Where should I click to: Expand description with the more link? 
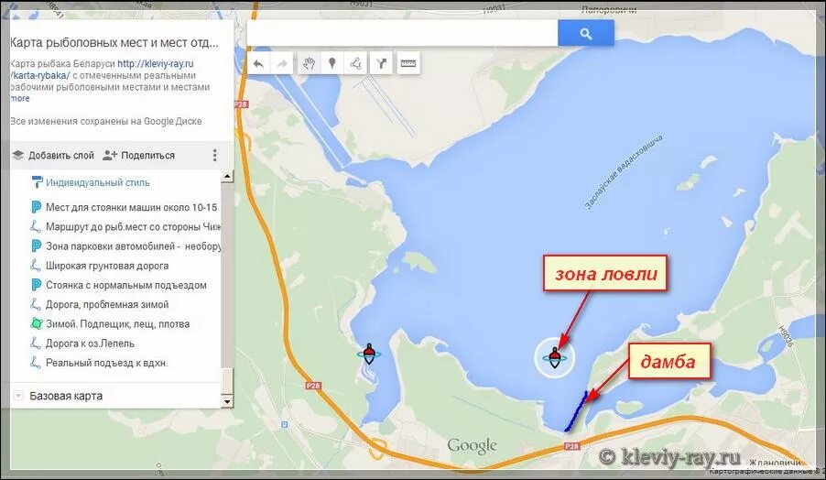(20, 99)
